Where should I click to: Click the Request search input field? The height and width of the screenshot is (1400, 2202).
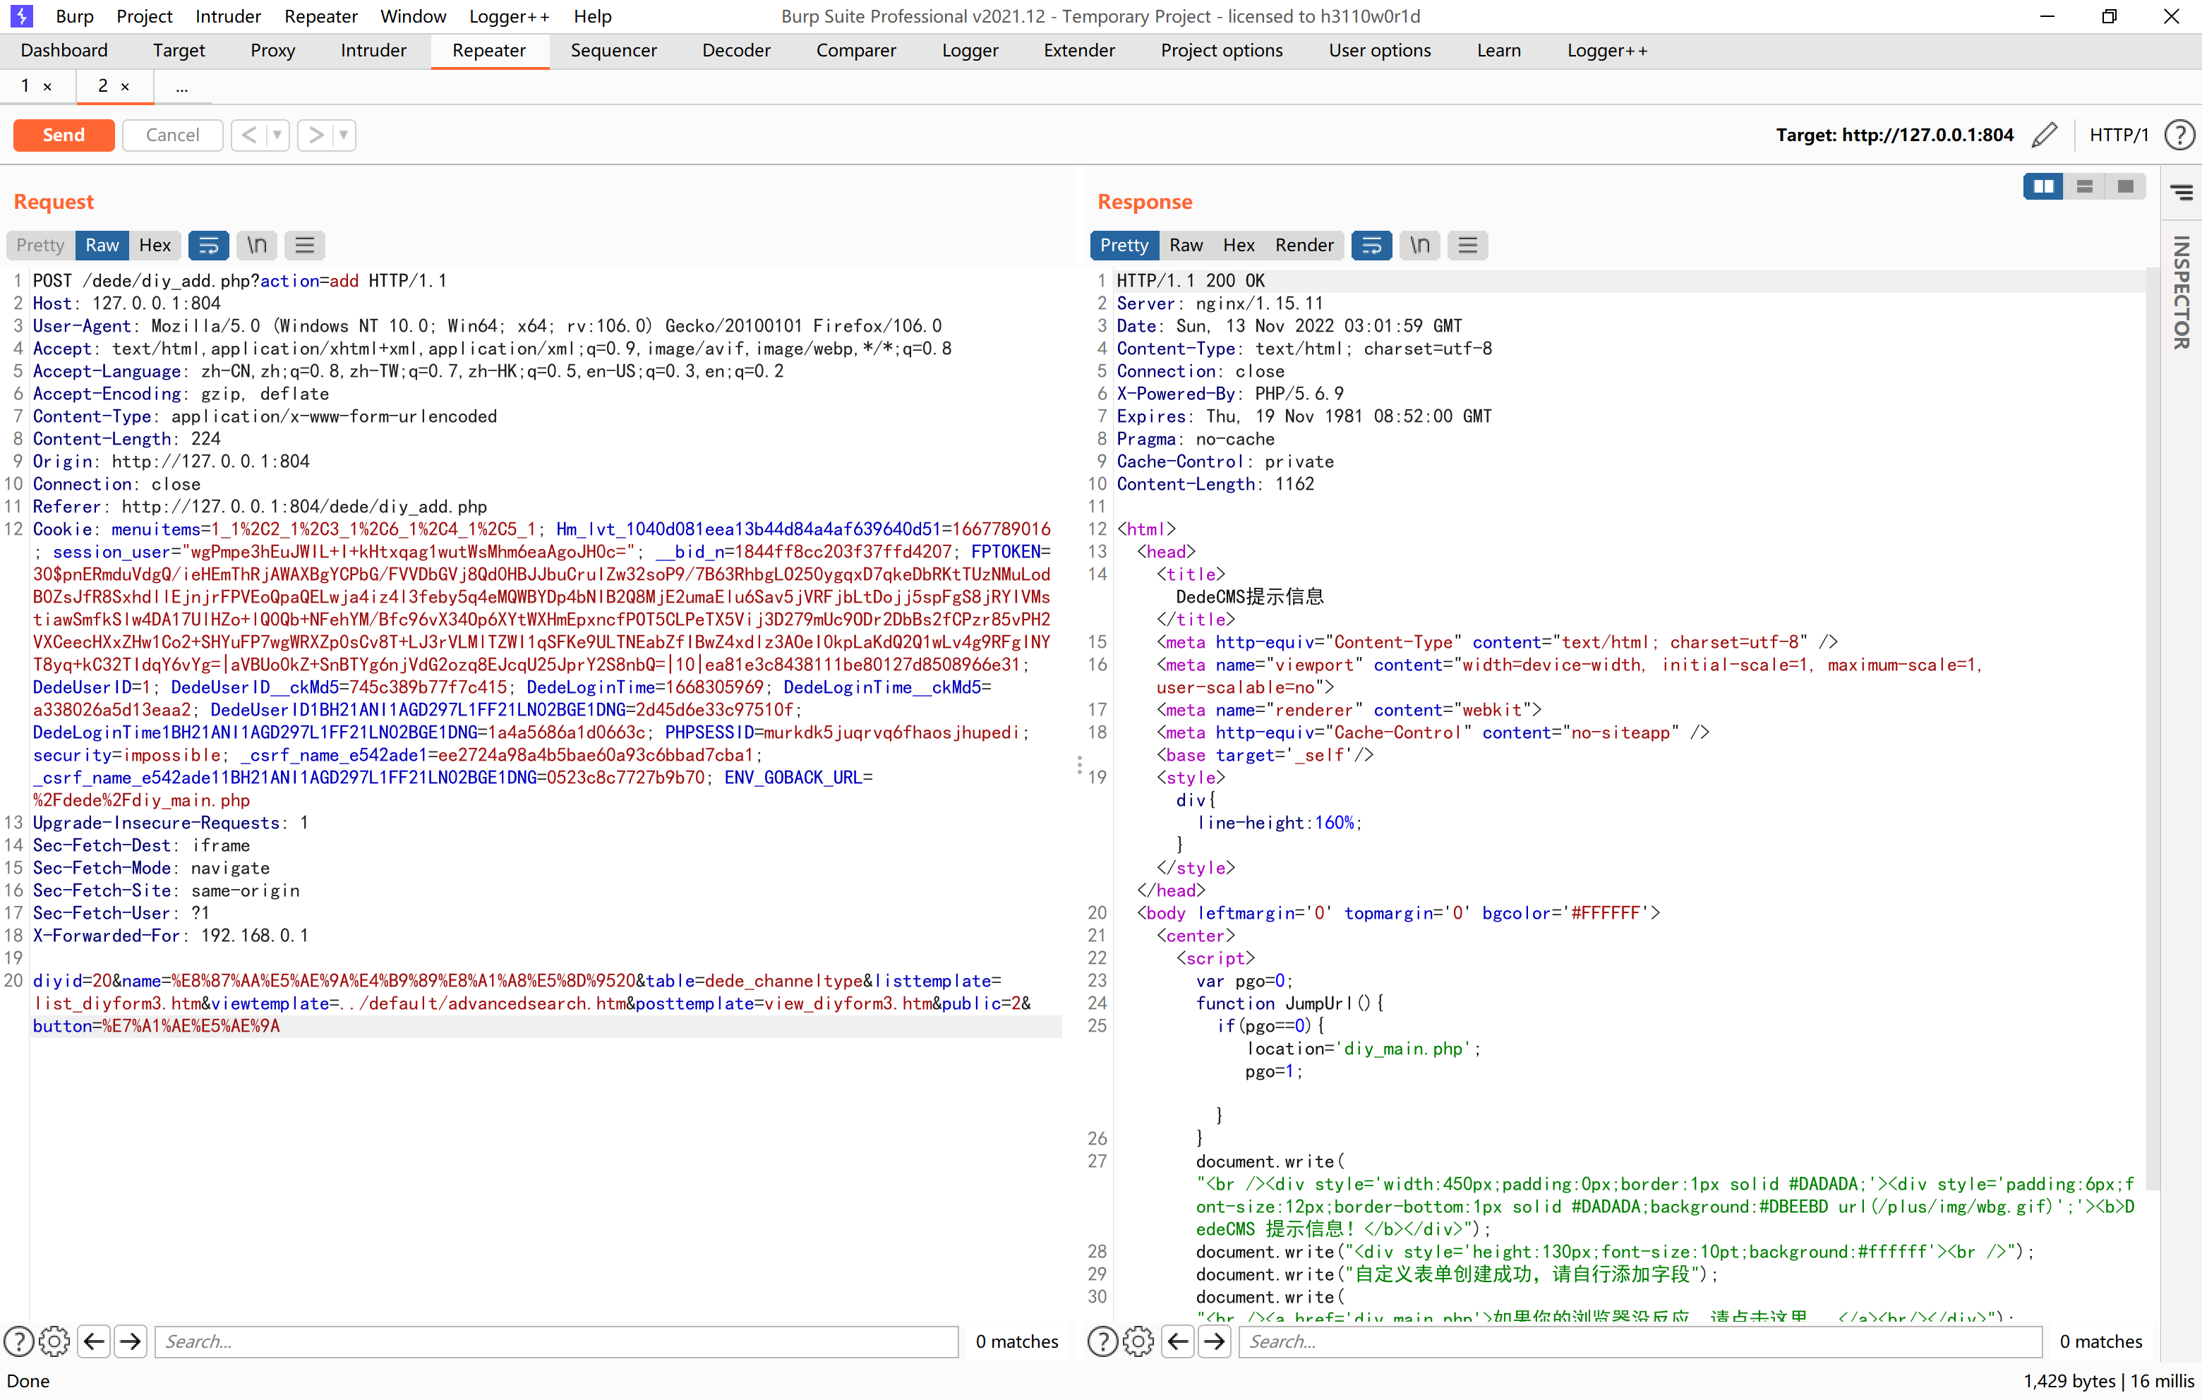click(556, 1341)
